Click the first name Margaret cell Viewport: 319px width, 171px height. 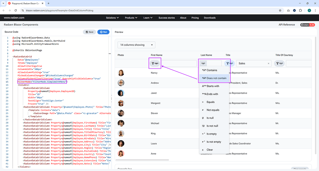pyautogui.click(x=155, y=103)
